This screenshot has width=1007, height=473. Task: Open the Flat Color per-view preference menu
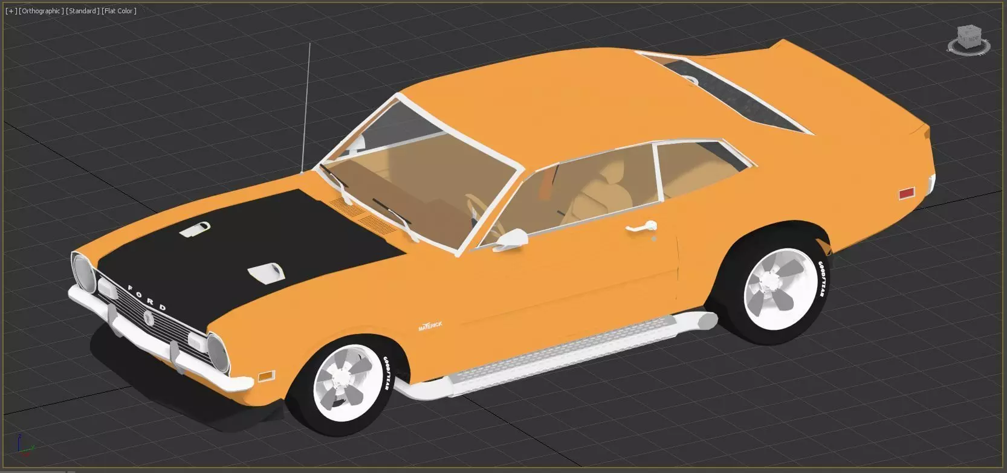[x=119, y=11]
